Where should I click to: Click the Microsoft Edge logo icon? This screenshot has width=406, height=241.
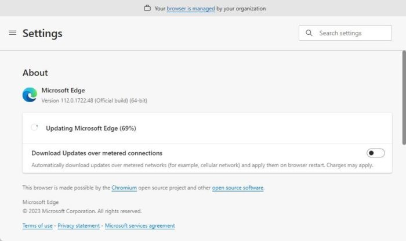tap(30, 95)
